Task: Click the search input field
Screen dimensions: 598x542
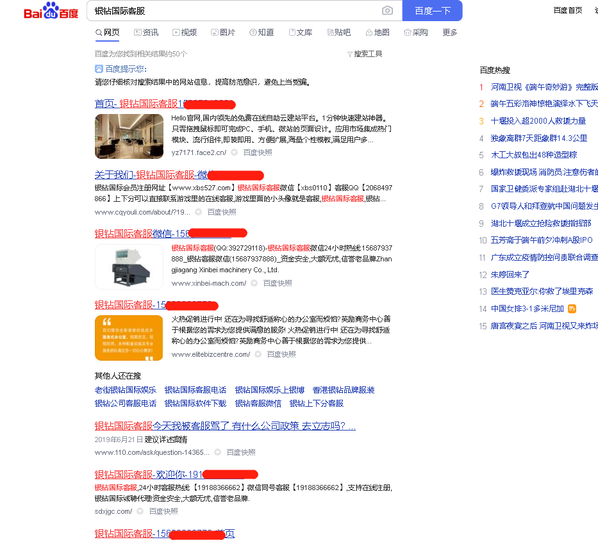Action: click(234, 11)
